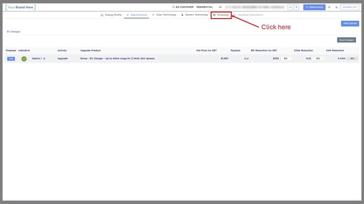Click the Bill Reduction Inc GST header

(x=264, y=51)
